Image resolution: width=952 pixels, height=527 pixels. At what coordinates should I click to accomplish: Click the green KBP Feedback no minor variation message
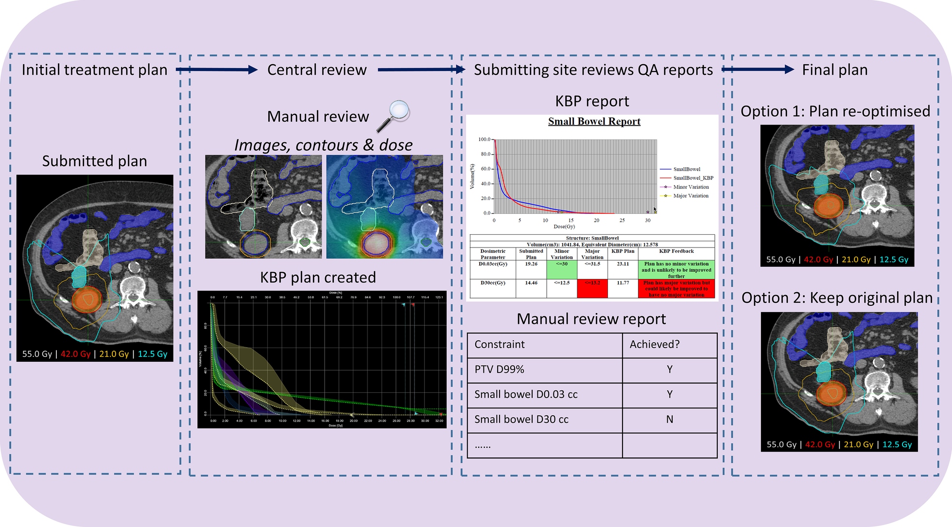click(x=676, y=270)
